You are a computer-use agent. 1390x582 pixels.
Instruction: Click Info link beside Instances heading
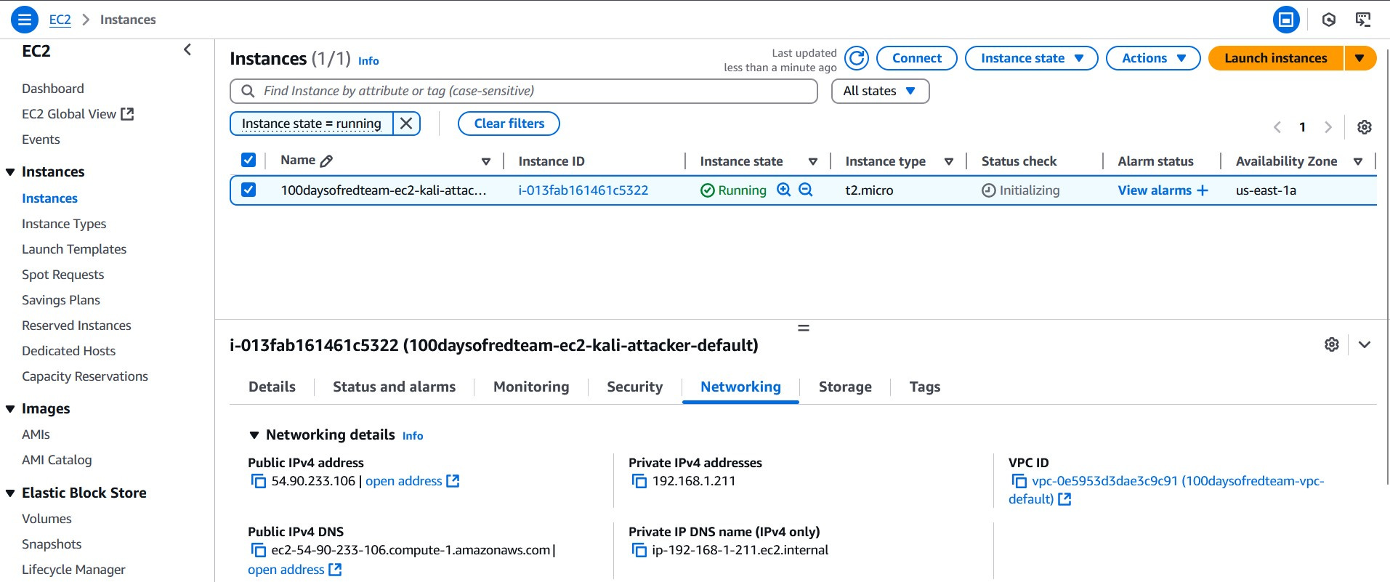point(368,61)
